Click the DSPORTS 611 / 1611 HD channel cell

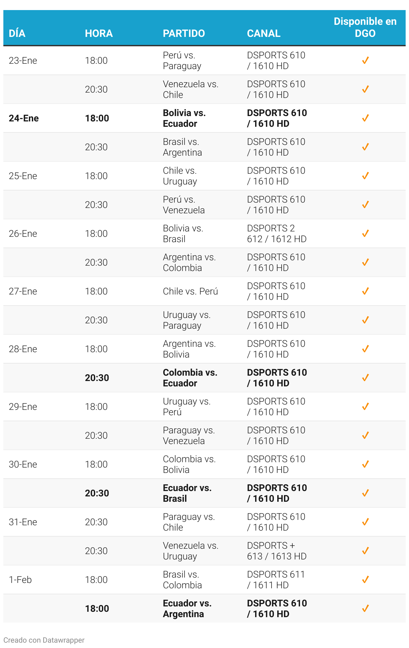tap(276, 580)
